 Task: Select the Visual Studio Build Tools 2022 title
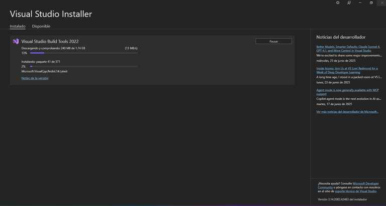[x=50, y=42]
